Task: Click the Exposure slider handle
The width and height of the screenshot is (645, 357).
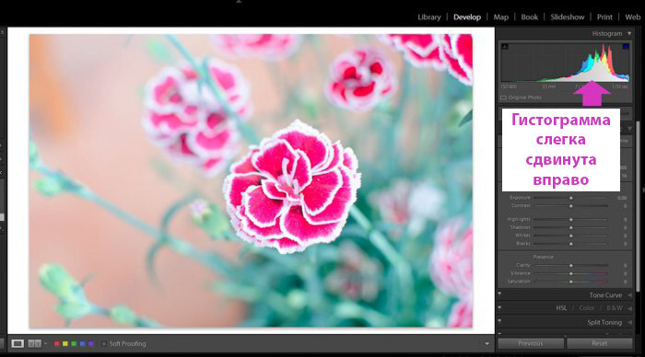Action: [x=571, y=198]
